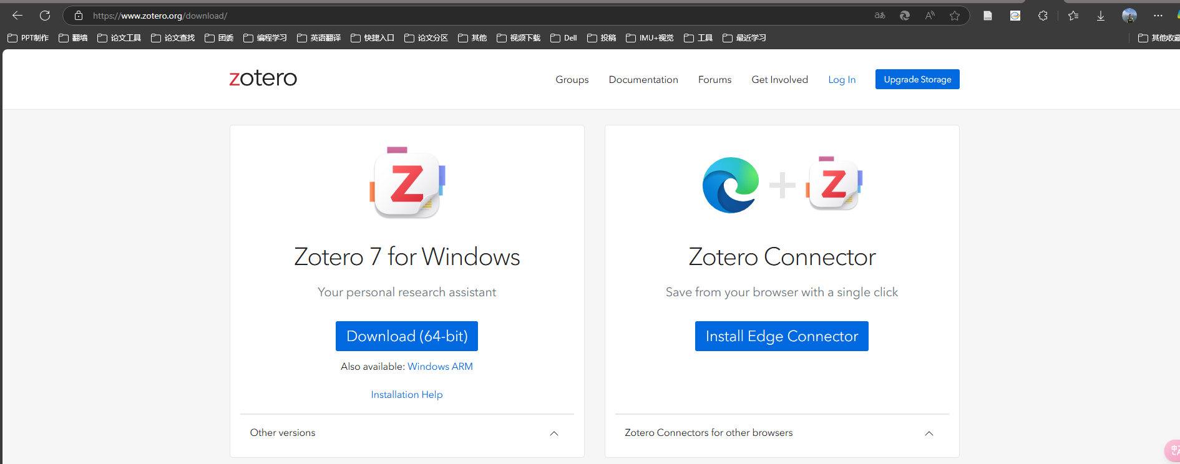Go back to the previous page

click(17, 16)
